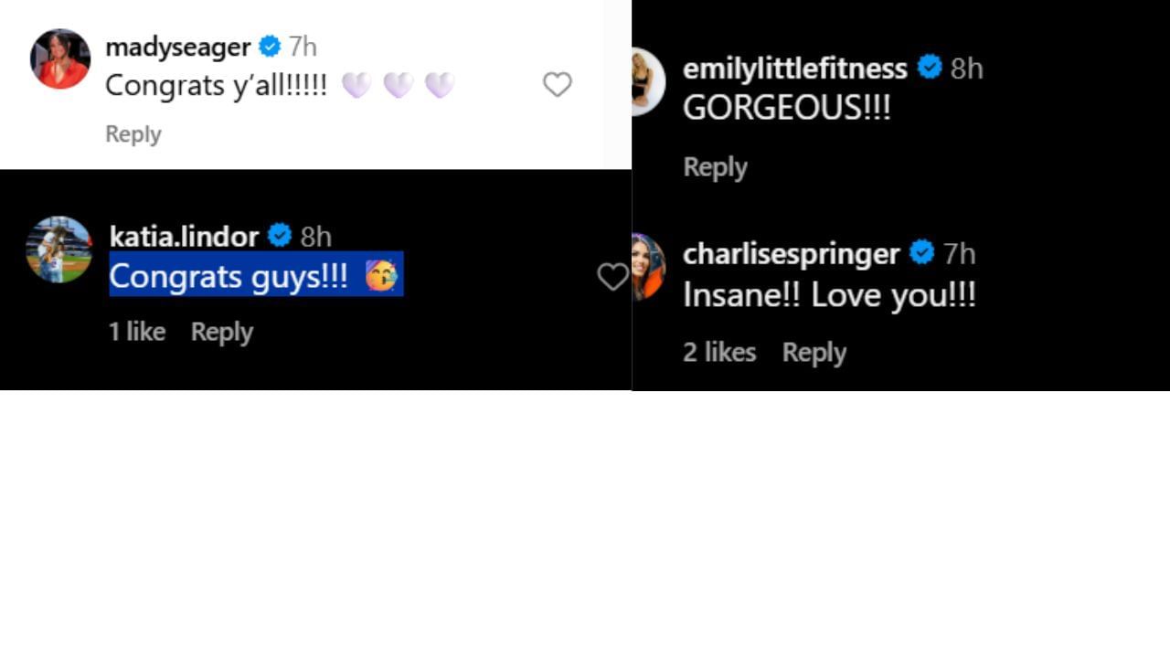Open charlisespringer profile picture

[x=647, y=266]
